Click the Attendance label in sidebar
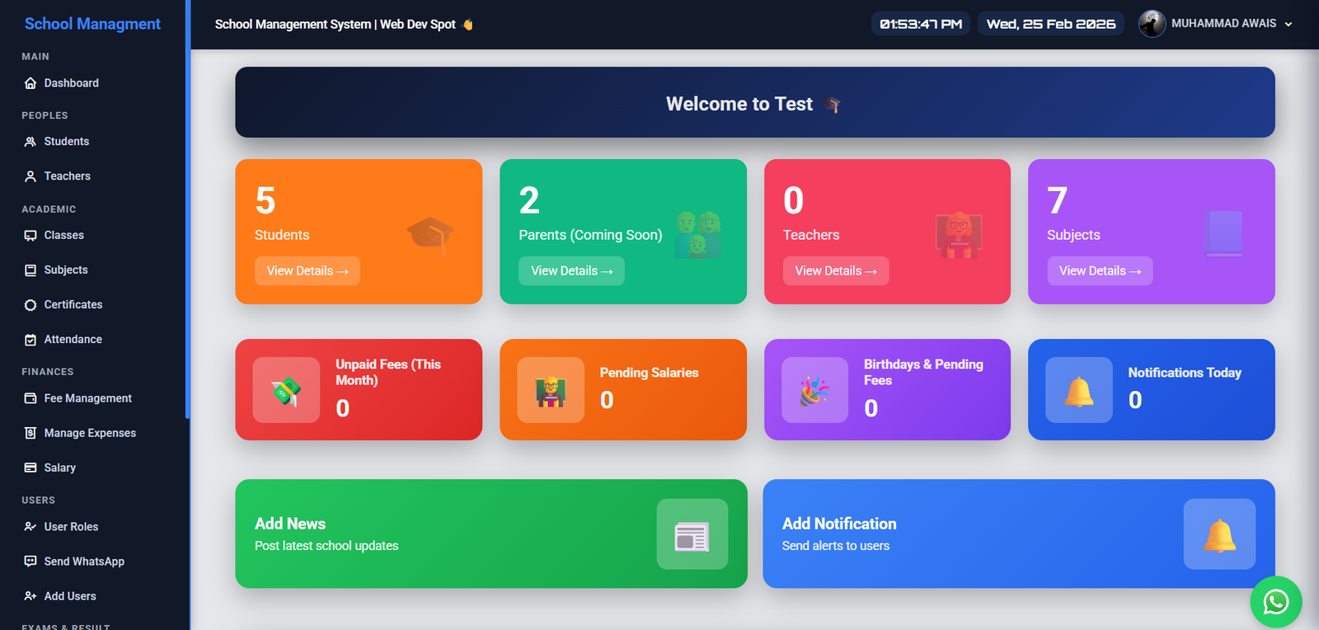Screen dimensions: 1319x630 pos(73,340)
